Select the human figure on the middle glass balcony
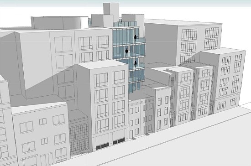This screenshot has height=166, width=251. coord(126,52)
